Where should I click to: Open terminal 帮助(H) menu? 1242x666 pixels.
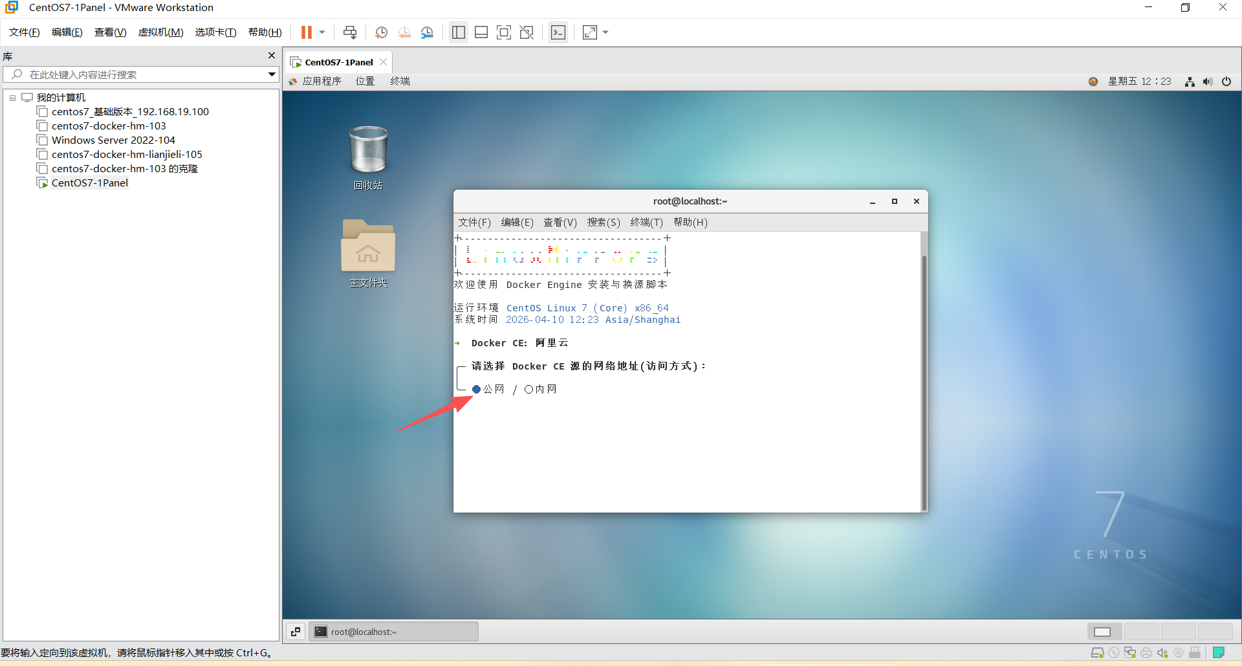[x=690, y=222]
